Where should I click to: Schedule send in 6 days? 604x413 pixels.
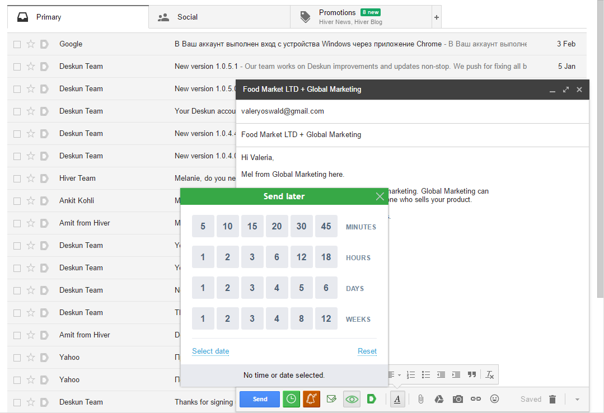pyautogui.click(x=326, y=288)
